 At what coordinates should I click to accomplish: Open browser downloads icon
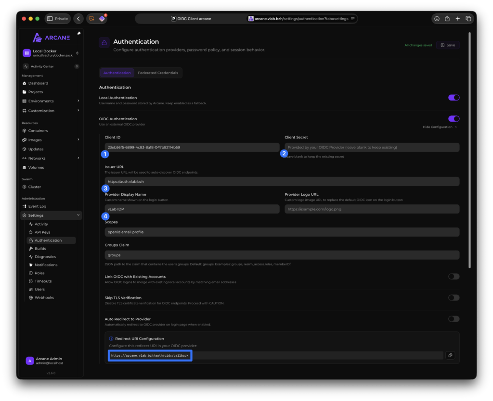[x=437, y=19]
